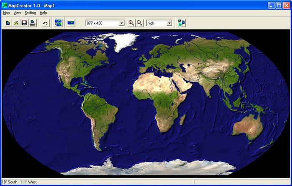Click the single world map toolbar icon

[x=71, y=23]
